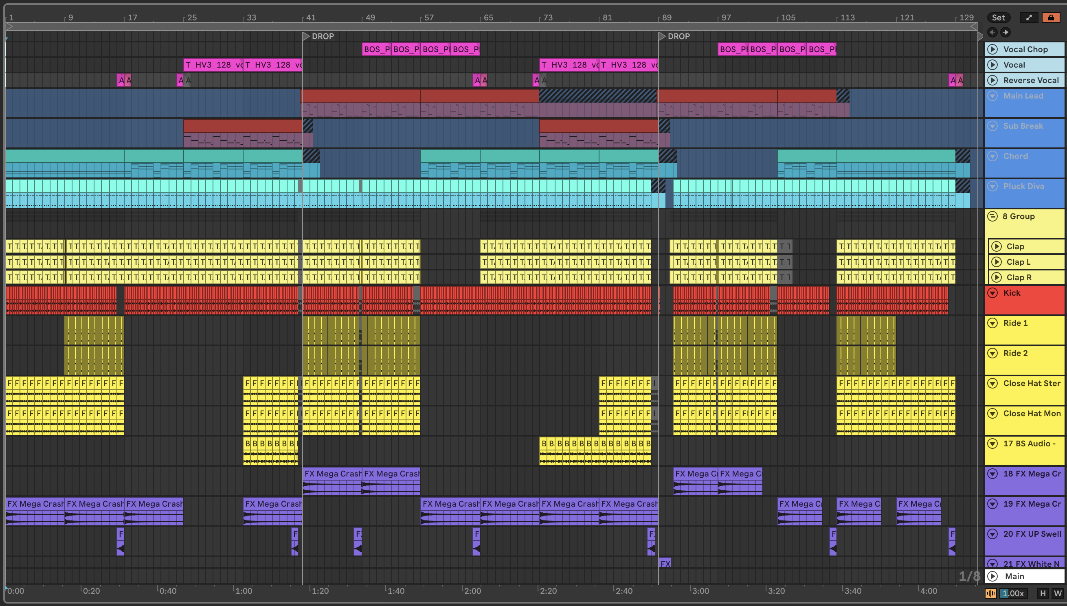Image resolution: width=1067 pixels, height=606 pixels.
Task: Click the H optimize height button
Action: point(1043,593)
